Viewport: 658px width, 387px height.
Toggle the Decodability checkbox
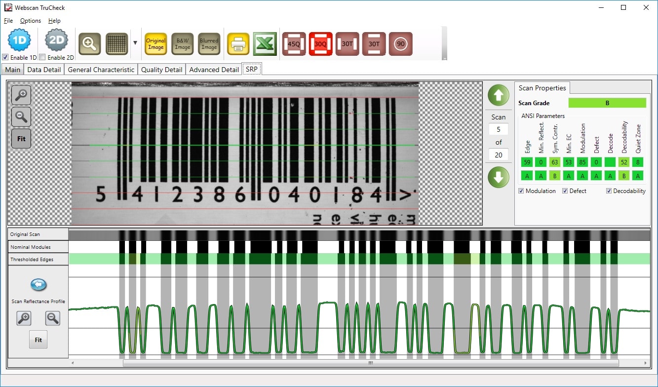coord(609,191)
